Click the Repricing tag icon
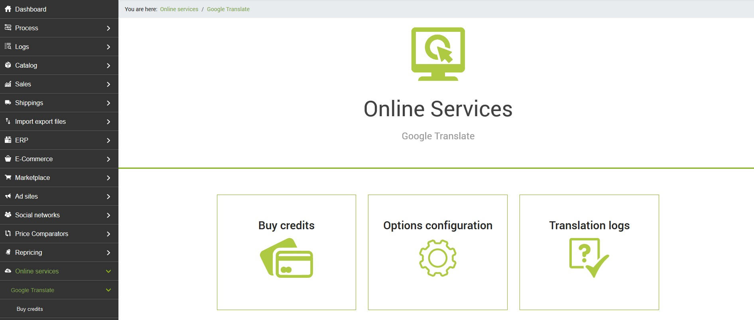Image resolution: width=754 pixels, height=320 pixels. [8, 252]
